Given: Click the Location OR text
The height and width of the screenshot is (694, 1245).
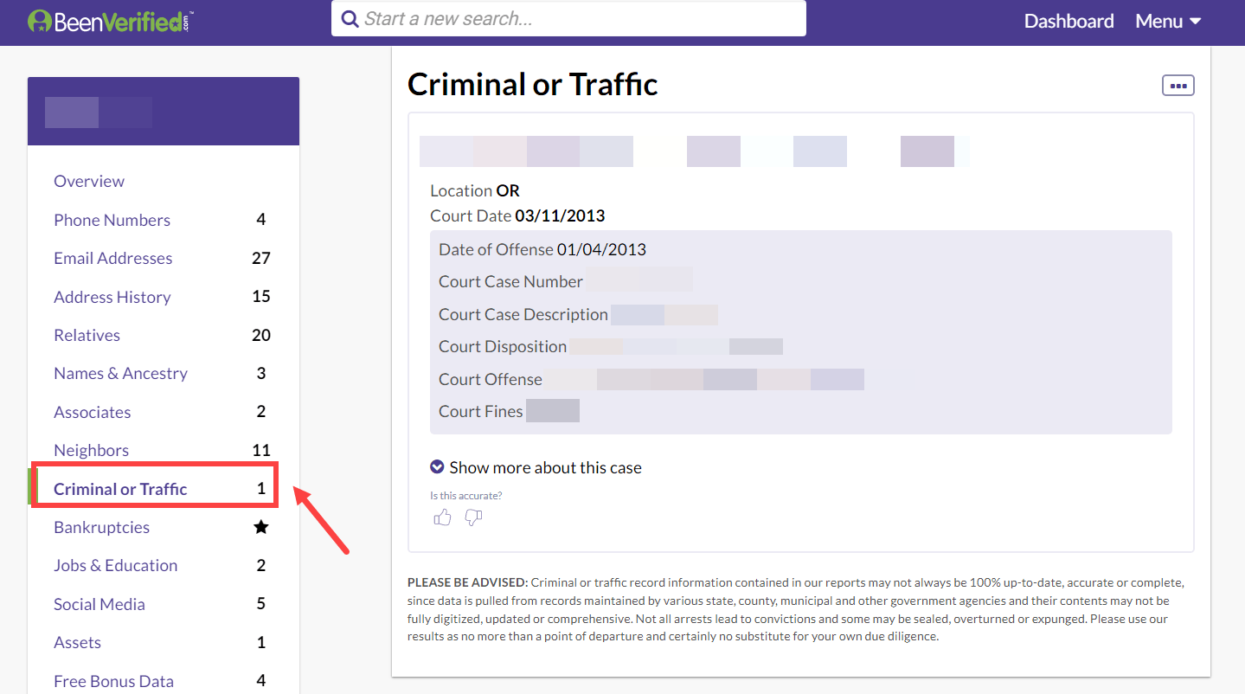Looking at the screenshot, I should [475, 190].
